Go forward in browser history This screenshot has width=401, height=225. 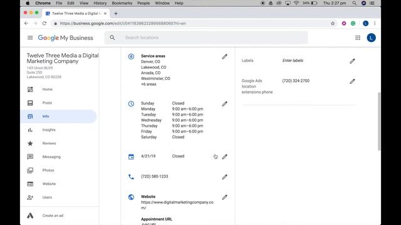point(35,23)
